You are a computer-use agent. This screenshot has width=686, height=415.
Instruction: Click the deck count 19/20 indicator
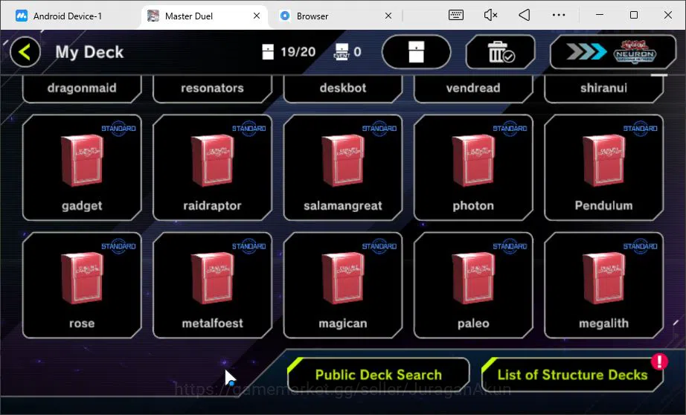click(289, 52)
